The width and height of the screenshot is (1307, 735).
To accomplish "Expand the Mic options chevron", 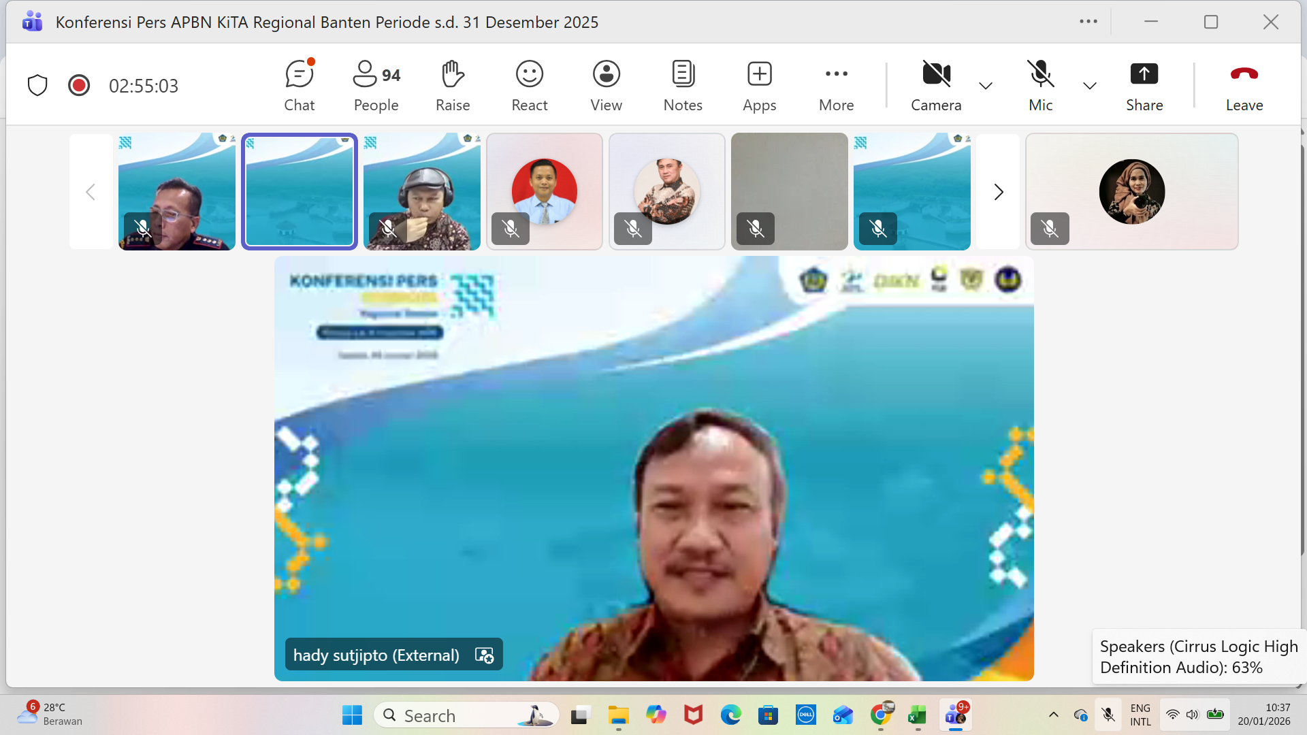I will tap(1090, 86).
